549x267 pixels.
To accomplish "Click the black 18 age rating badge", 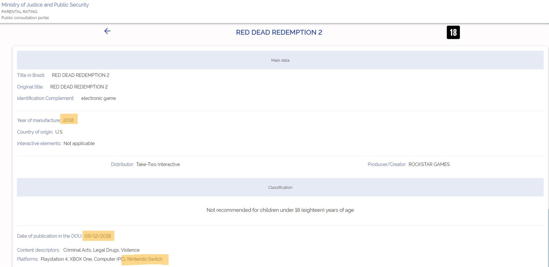I will tap(453, 32).
